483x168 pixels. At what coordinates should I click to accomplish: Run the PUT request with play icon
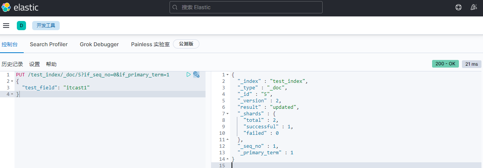click(188, 74)
